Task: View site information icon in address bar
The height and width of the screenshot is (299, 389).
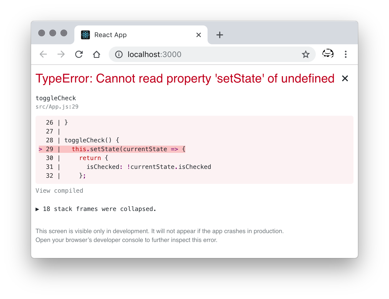Action: point(119,54)
